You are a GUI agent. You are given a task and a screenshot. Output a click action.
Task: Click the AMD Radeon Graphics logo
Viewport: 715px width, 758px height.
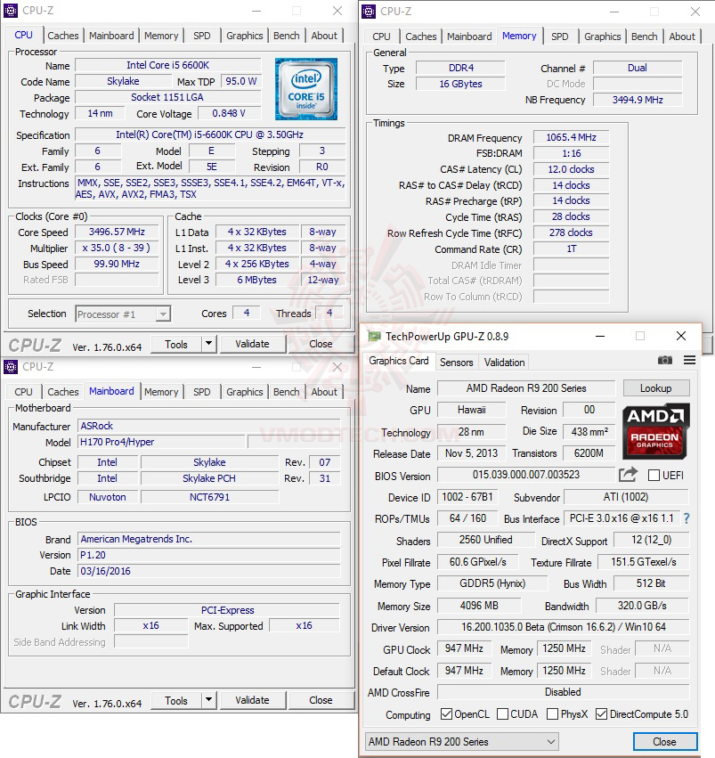(x=655, y=431)
